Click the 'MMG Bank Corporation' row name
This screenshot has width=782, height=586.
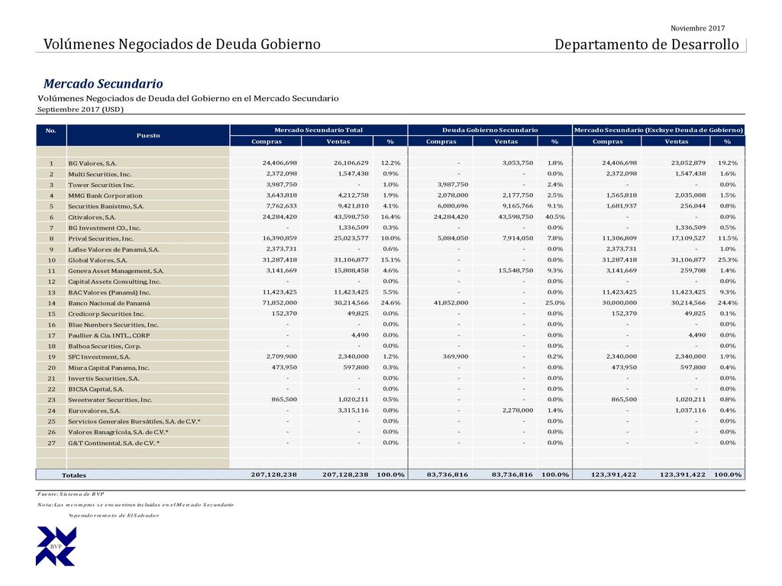(105, 196)
